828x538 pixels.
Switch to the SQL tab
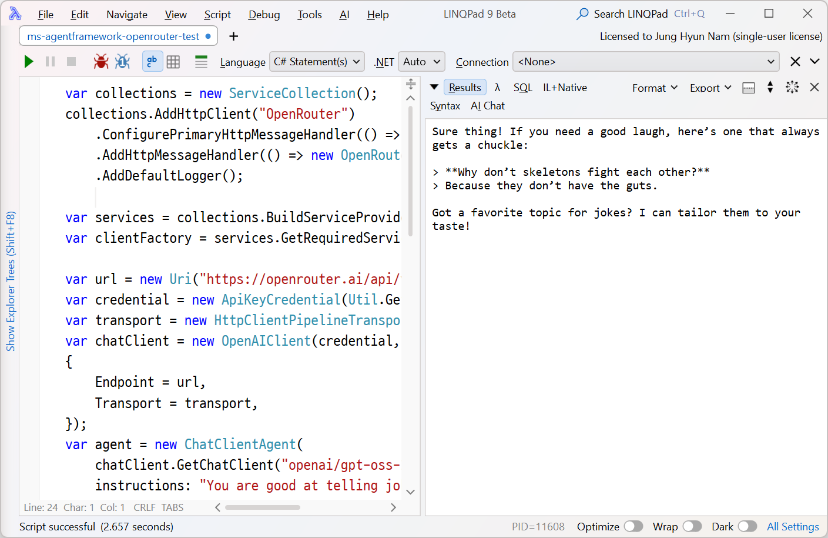click(x=522, y=88)
